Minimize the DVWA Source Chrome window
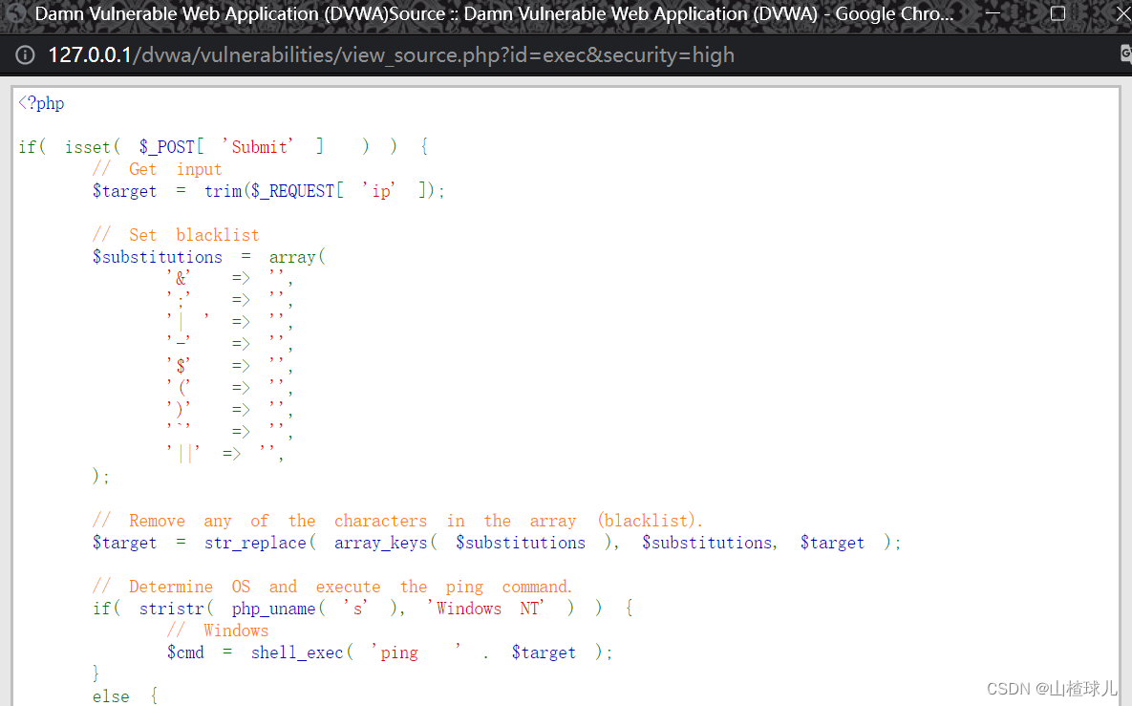This screenshot has width=1132, height=706. (993, 13)
